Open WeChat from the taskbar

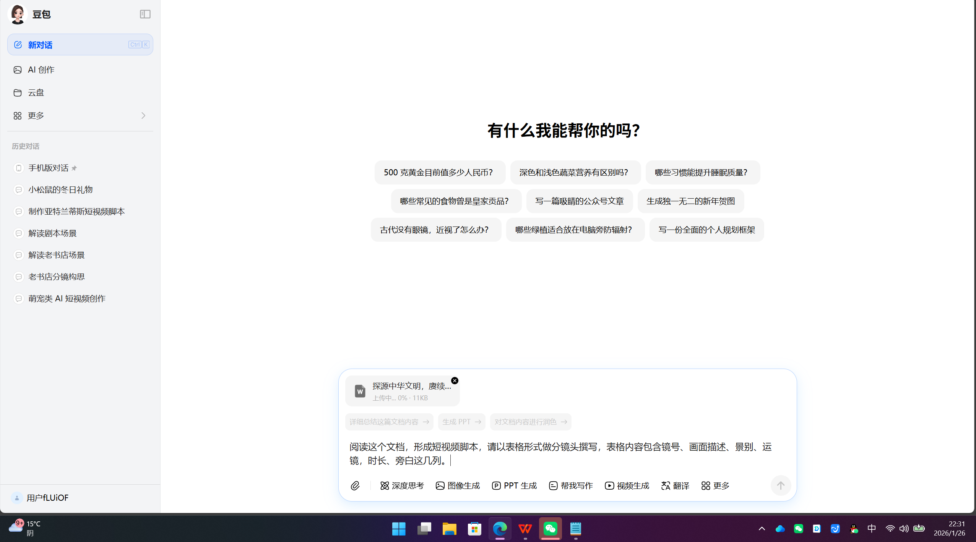[x=550, y=529]
